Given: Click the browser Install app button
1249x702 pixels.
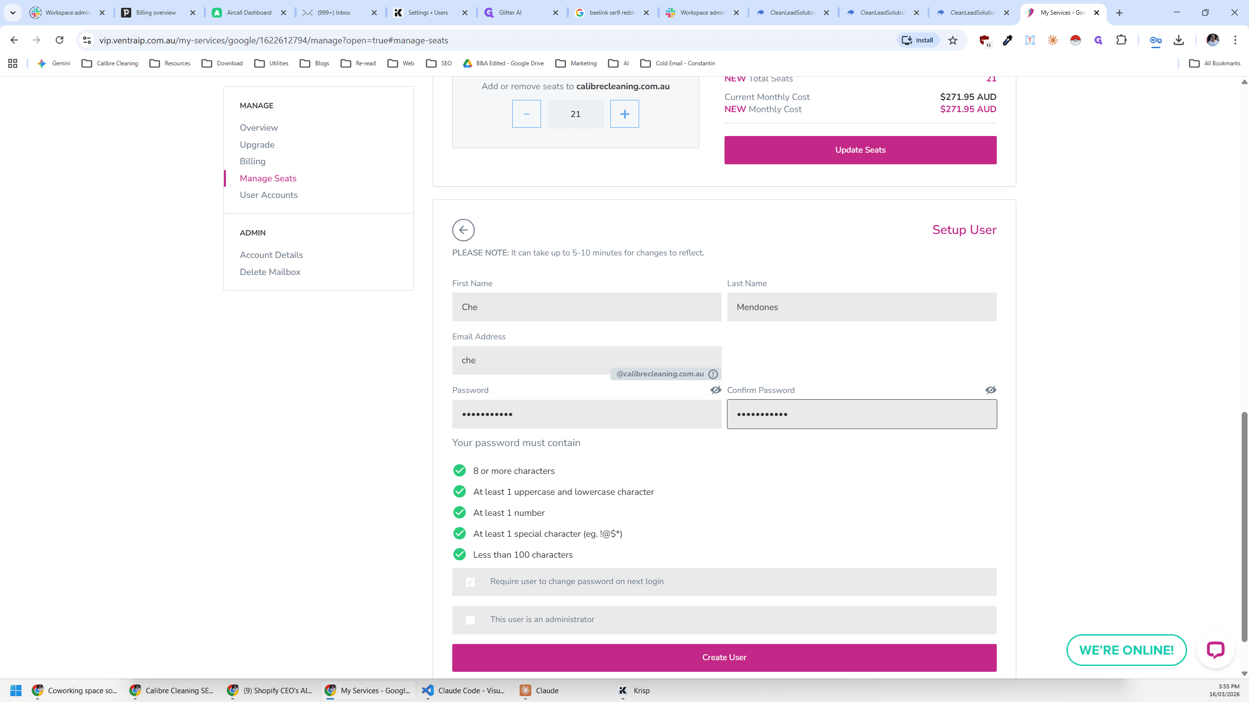Looking at the screenshot, I should coord(918,40).
